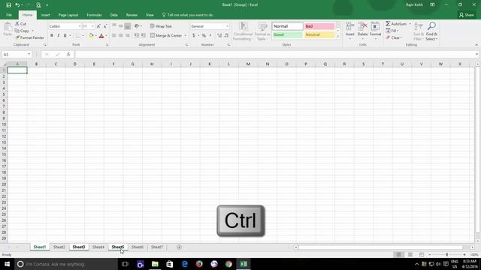Image resolution: width=481 pixels, height=270 pixels.
Task: Click the Decrease Decimal icon
Action: point(226,35)
